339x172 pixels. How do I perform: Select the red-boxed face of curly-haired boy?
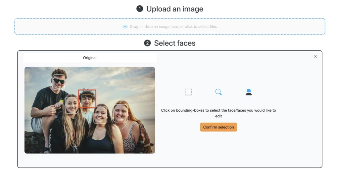pyautogui.click(x=87, y=99)
